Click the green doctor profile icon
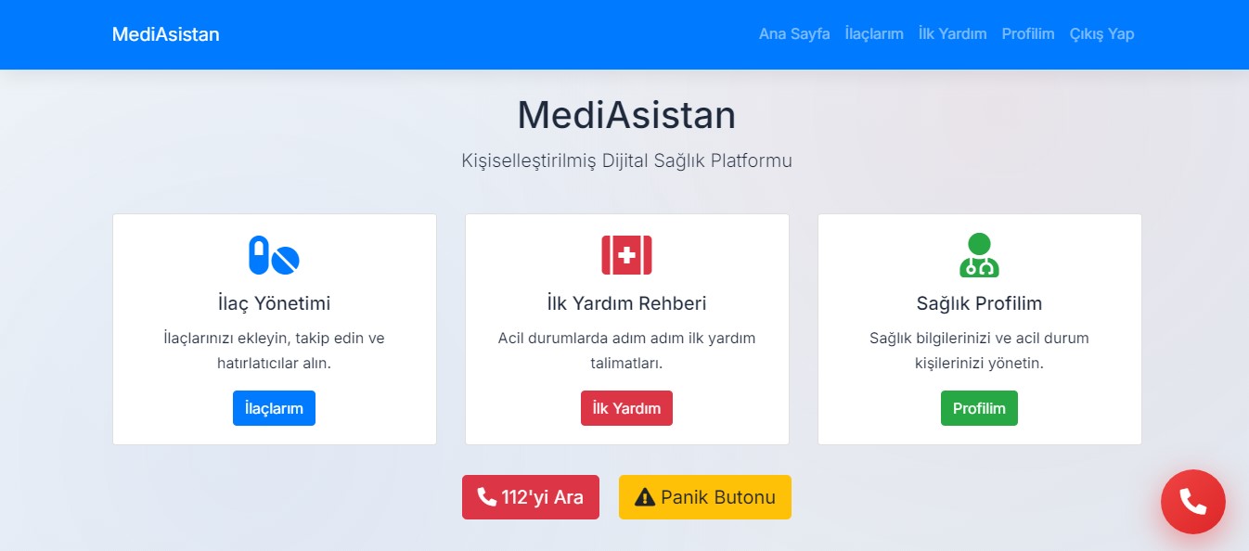The image size is (1249, 551). coord(979,253)
